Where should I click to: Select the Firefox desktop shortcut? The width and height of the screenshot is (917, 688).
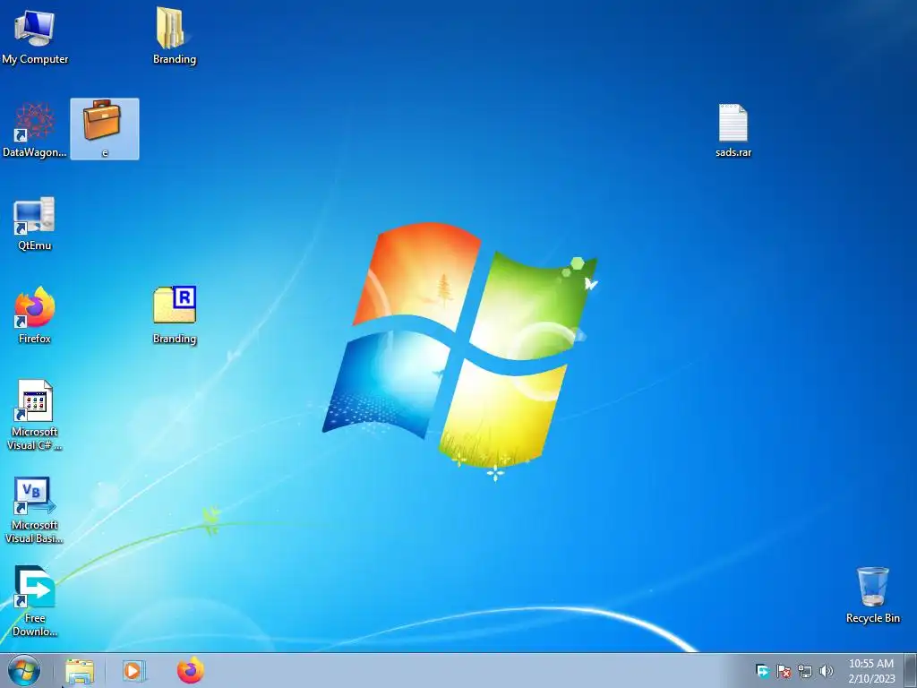click(35, 315)
